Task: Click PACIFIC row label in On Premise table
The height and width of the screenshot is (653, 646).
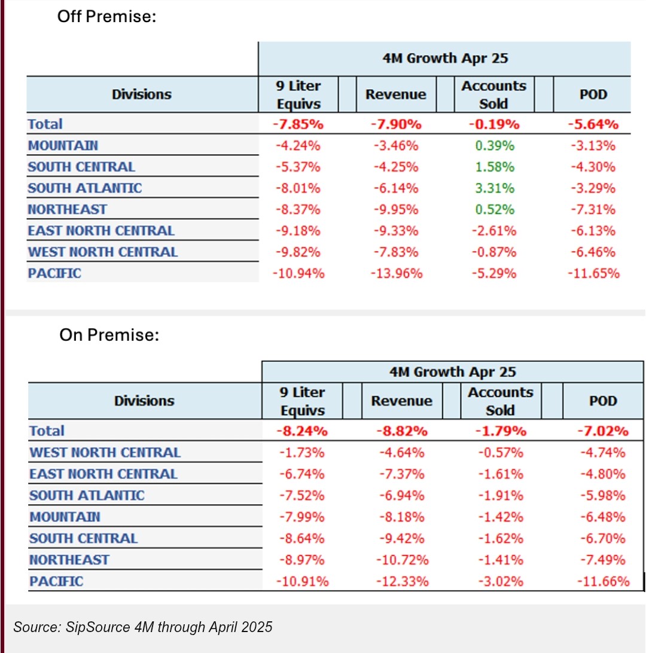Action: coord(56,581)
